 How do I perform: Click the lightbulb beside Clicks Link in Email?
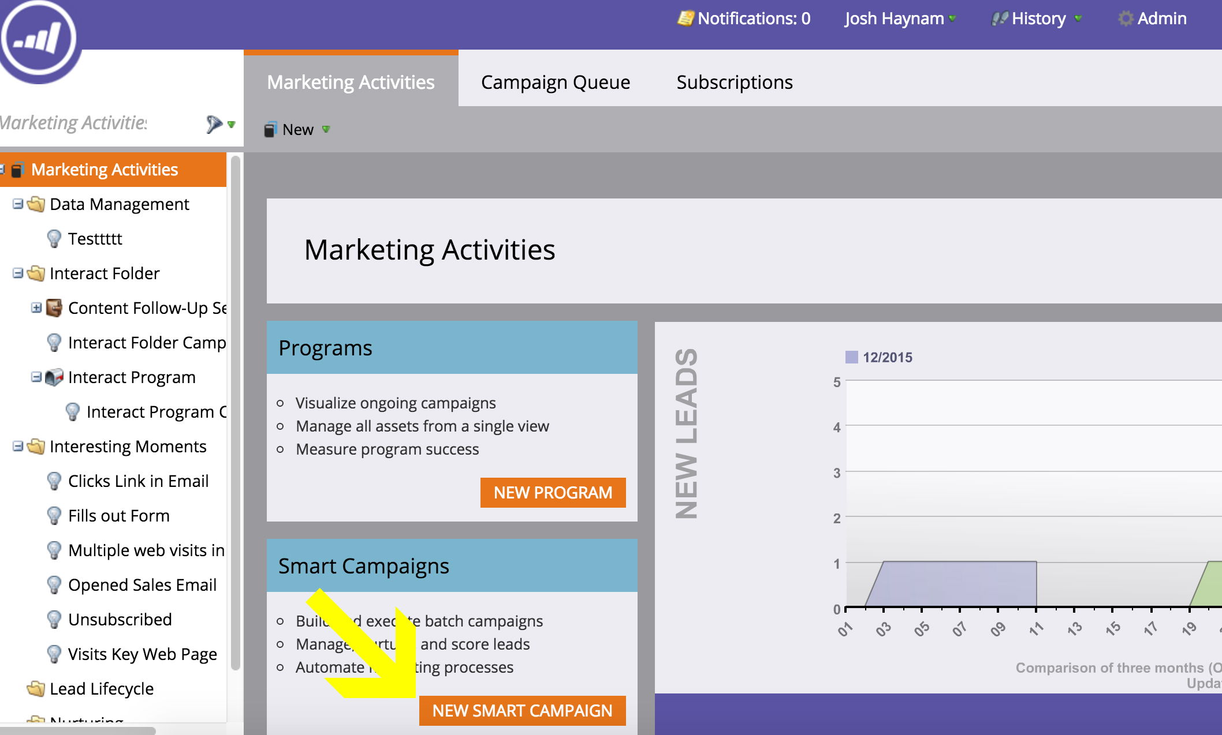tap(54, 481)
